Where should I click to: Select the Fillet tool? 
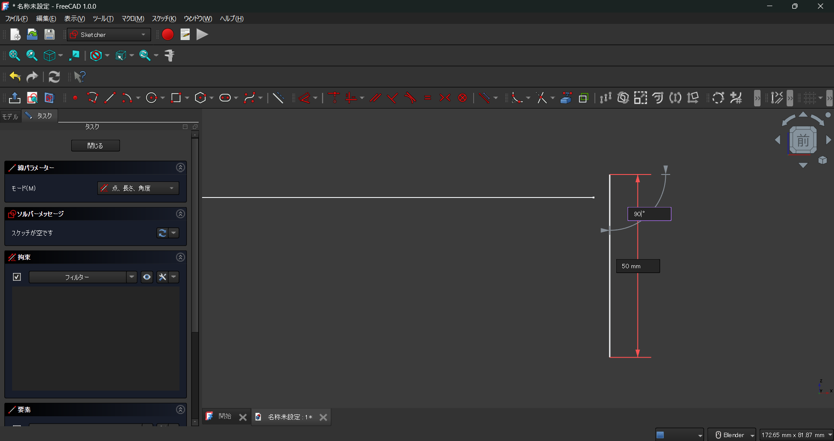pyautogui.click(x=517, y=98)
